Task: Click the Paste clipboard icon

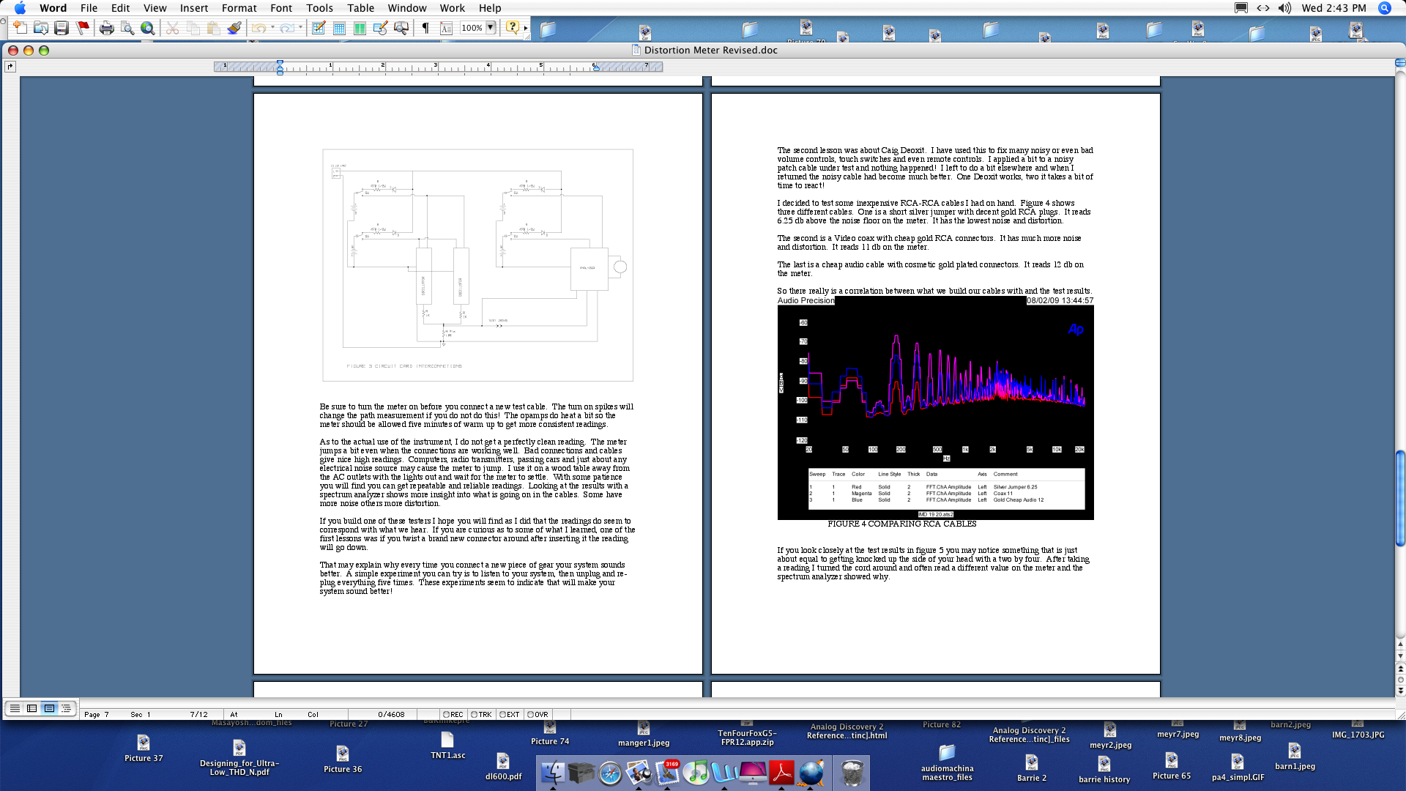Action: [x=213, y=28]
